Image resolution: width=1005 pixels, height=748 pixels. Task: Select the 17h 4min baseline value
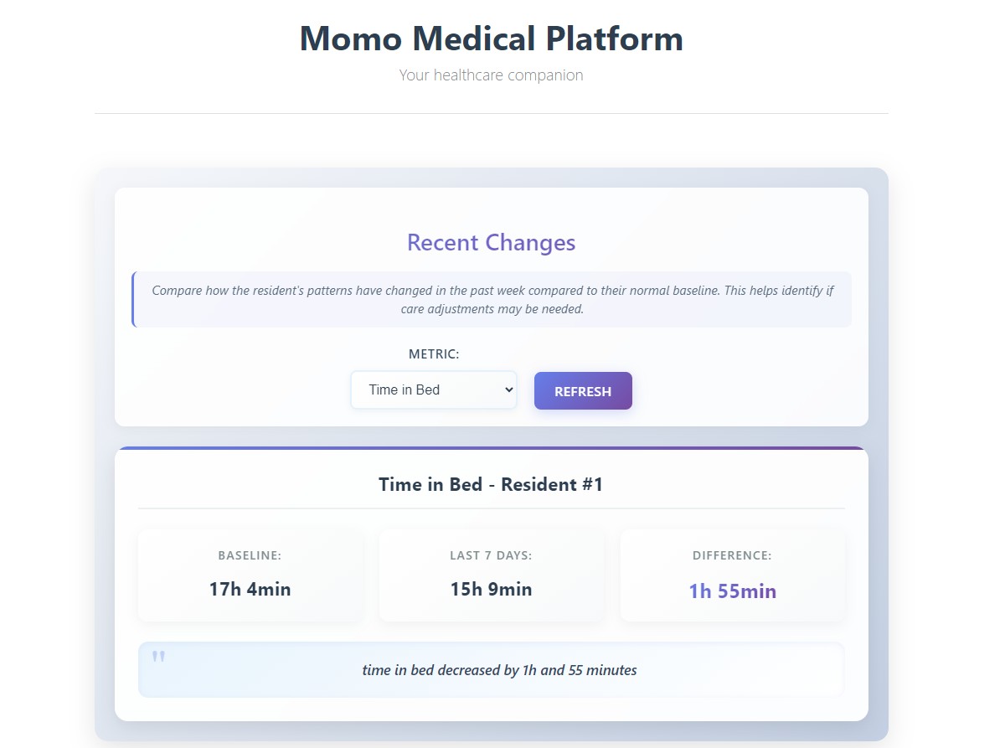(x=250, y=589)
